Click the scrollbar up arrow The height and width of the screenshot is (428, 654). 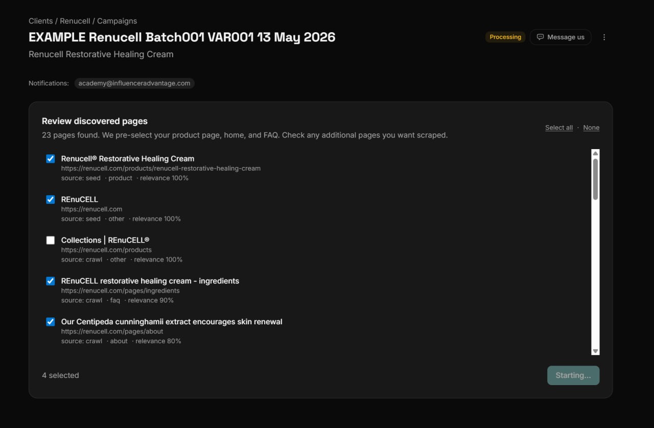595,153
